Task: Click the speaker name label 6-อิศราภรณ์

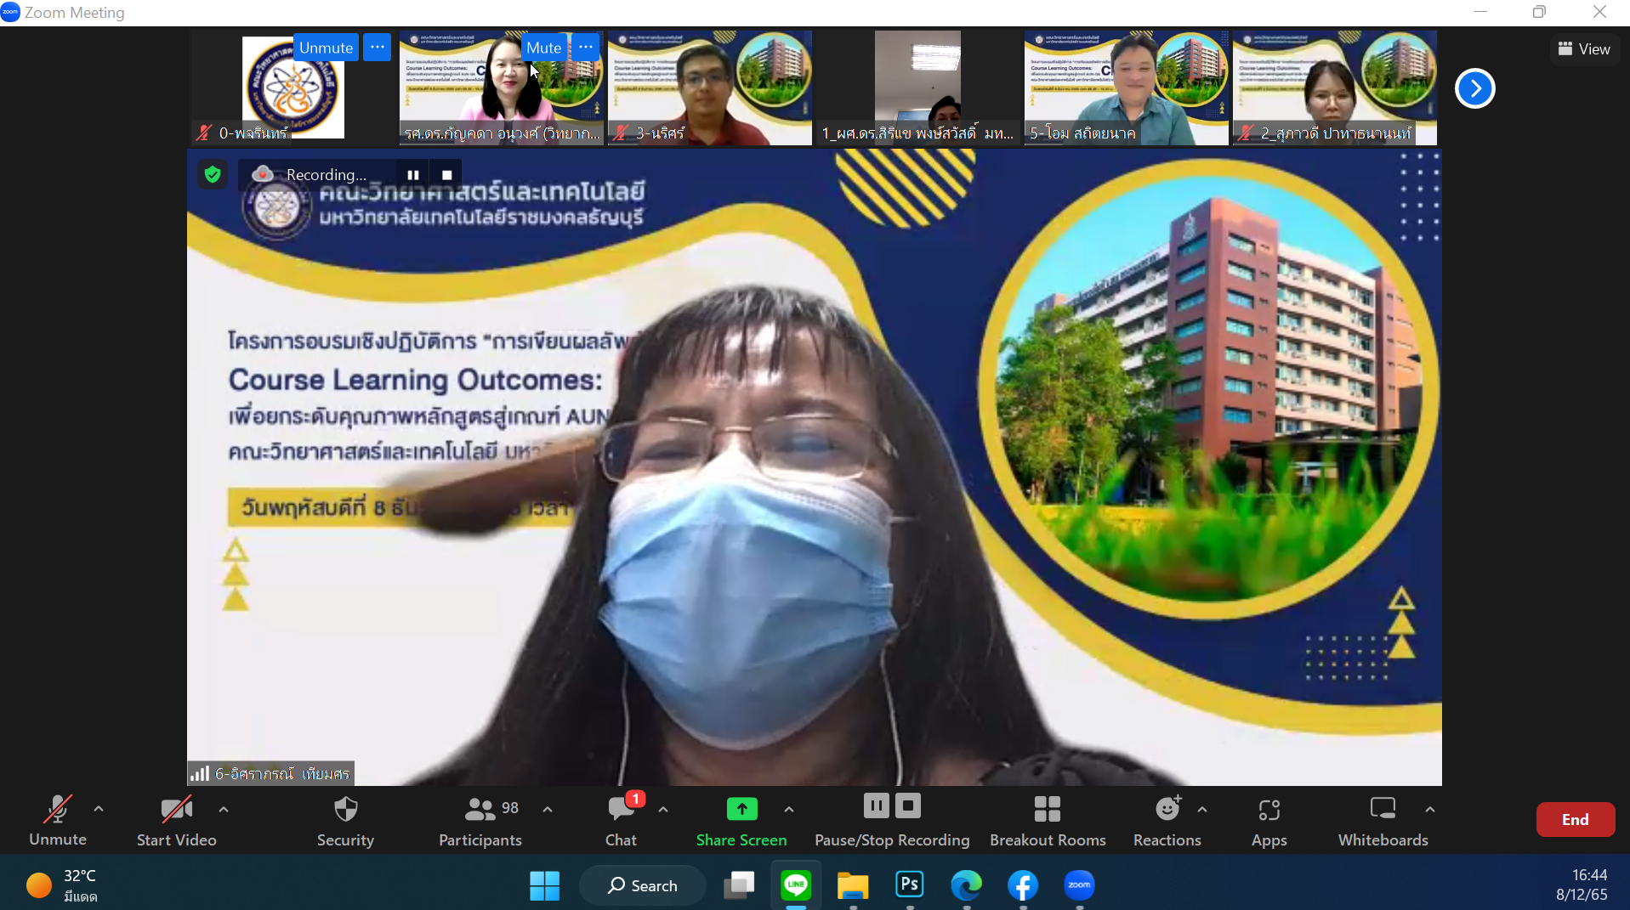Action: click(x=272, y=773)
